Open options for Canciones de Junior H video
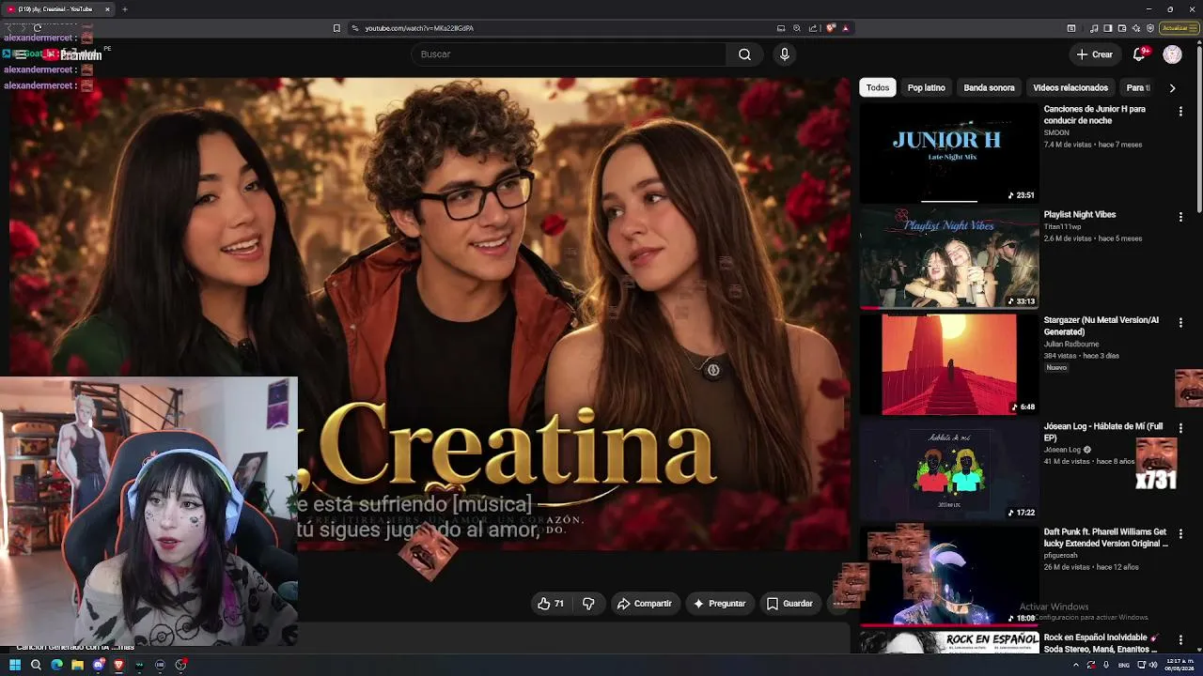Image resolution: width=1203 pixels, height=676 pixels. pos(1180,111)
